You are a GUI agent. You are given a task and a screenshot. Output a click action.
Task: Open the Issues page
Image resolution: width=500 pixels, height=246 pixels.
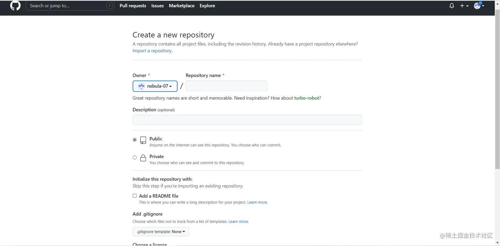157,6
